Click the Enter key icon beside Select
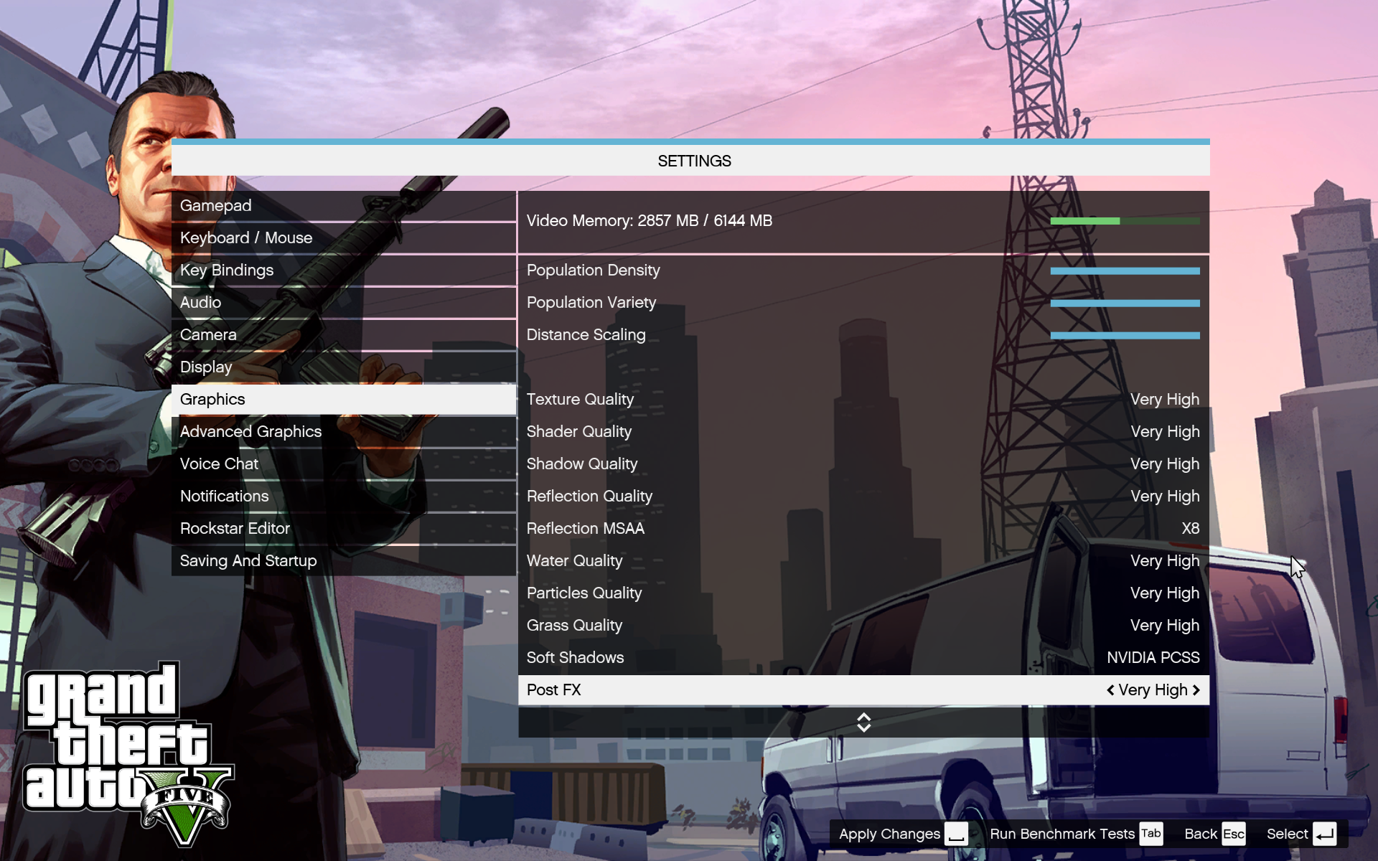The image size is (1378, 861). [x=1324, y=834]
